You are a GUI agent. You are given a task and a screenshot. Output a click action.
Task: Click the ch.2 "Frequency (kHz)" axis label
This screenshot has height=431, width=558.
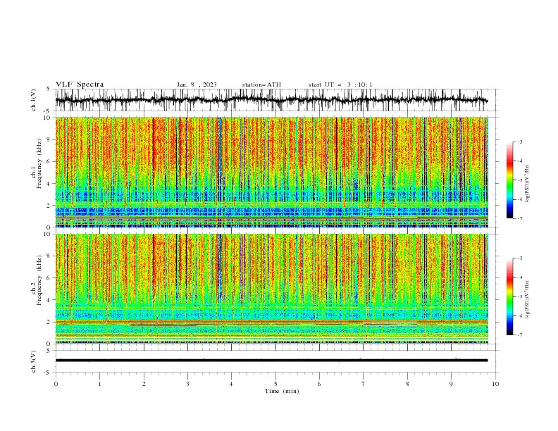tap(39, 280)
